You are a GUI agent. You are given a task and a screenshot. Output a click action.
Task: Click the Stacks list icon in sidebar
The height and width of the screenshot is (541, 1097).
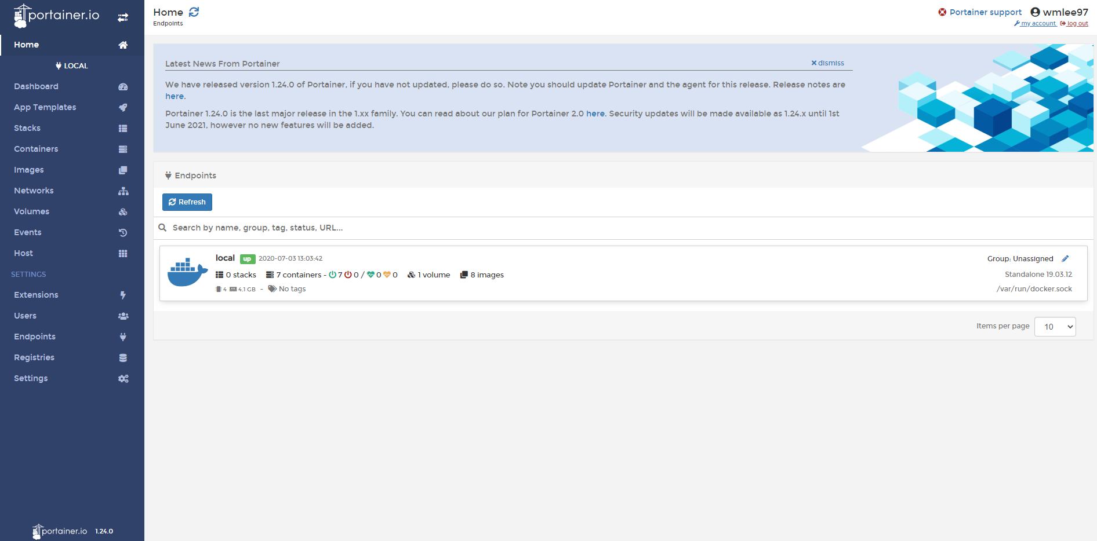click(x=123, y=128)
